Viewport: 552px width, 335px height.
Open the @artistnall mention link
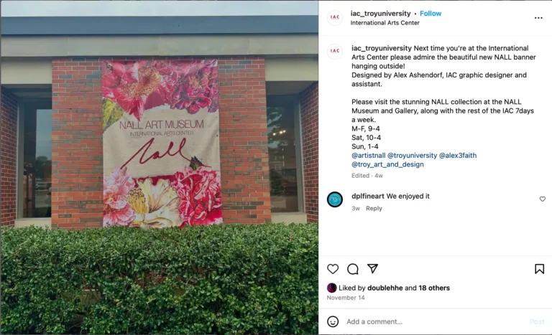click(x=368, y=156)
